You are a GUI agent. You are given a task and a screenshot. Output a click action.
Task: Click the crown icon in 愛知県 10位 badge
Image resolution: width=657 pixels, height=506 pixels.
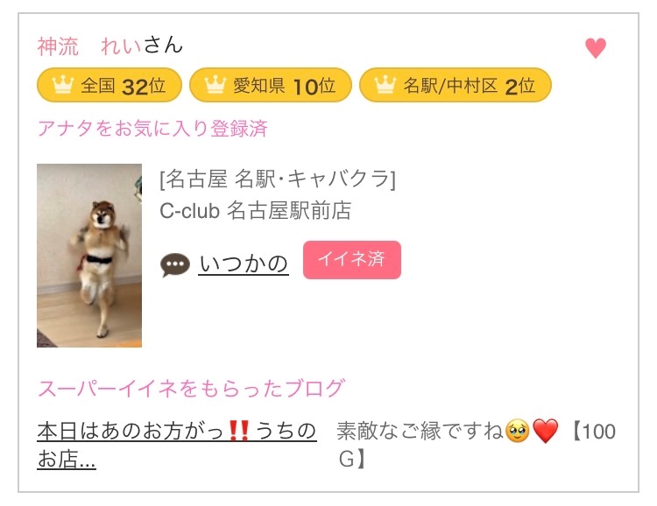[x=215, y=85]
